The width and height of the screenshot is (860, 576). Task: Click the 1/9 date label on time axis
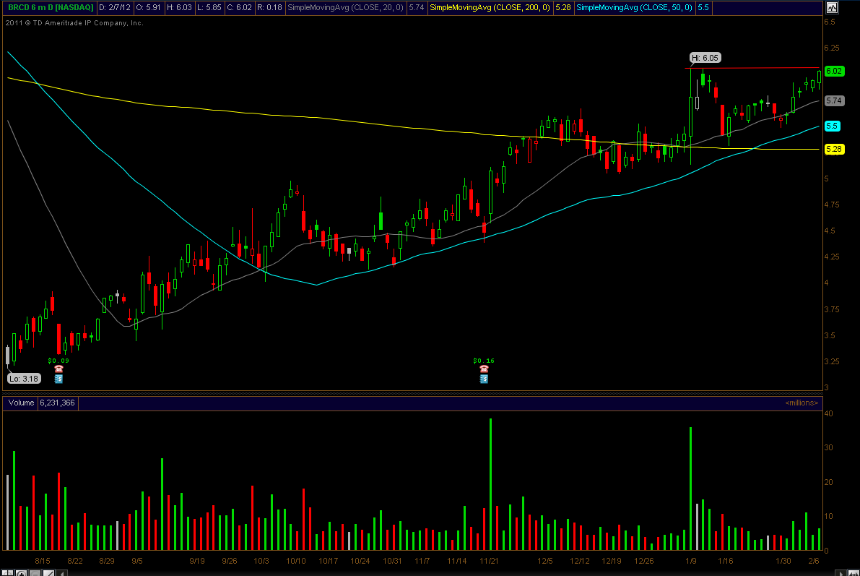(690, 561)
